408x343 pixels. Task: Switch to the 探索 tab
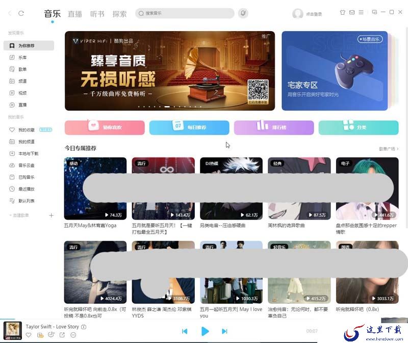[120, 14]
